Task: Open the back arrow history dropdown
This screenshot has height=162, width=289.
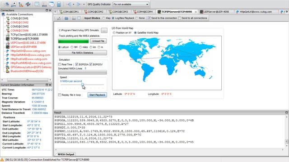Action: click(x=74, y=4)
